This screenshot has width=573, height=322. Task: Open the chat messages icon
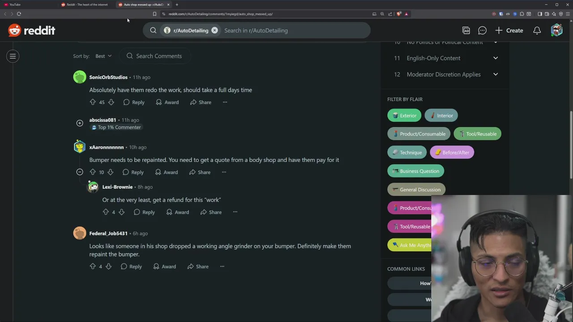(482, 30)
